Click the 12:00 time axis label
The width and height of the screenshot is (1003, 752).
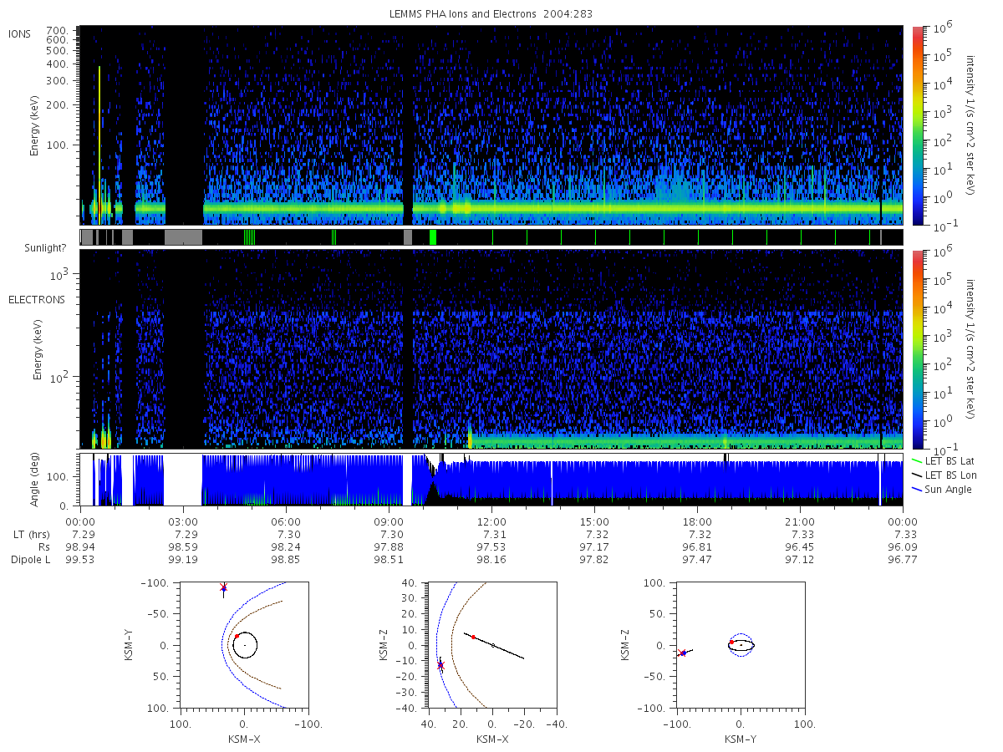pos(492,521)
